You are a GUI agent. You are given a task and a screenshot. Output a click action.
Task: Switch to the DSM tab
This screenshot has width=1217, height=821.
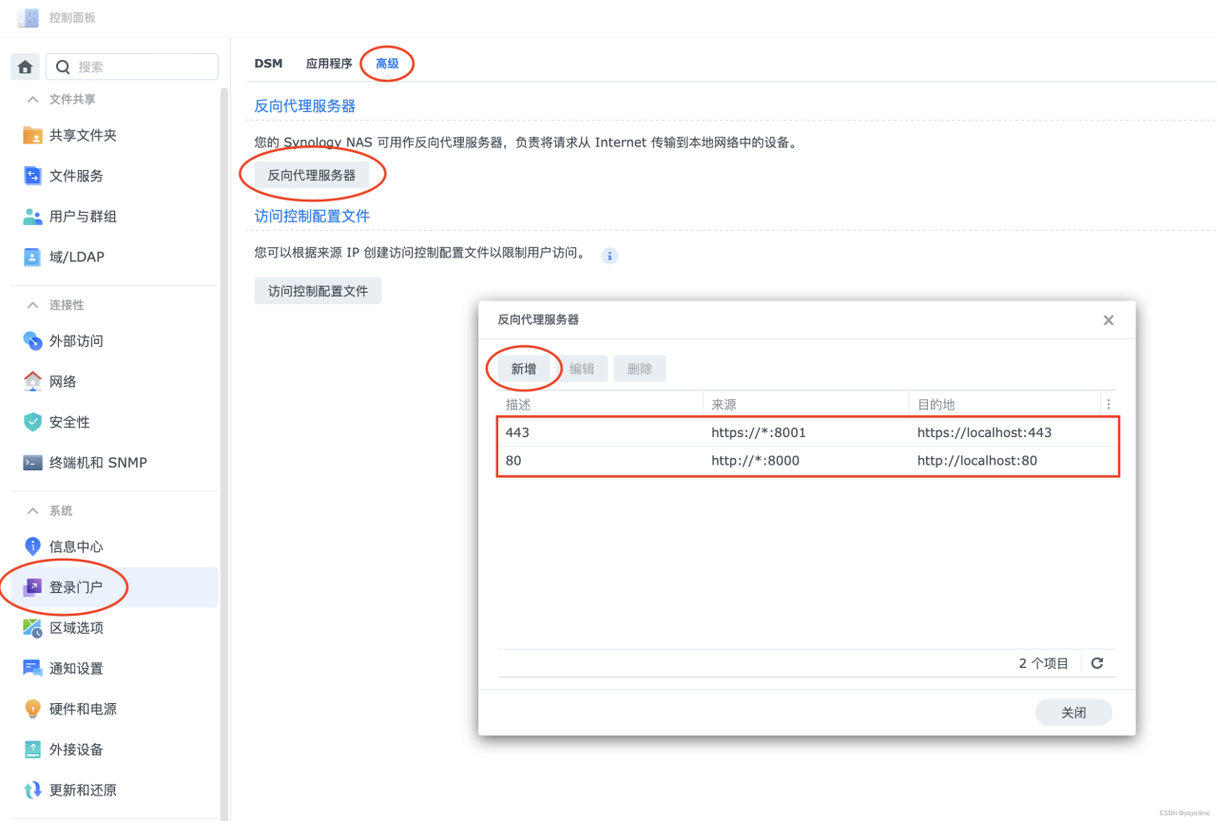coord(269,63)
